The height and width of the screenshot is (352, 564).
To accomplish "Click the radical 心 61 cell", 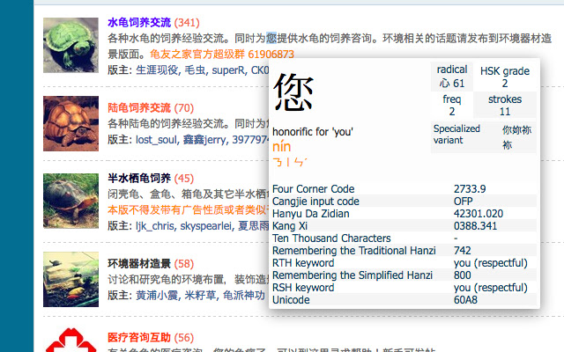I will tap(452, 77).
